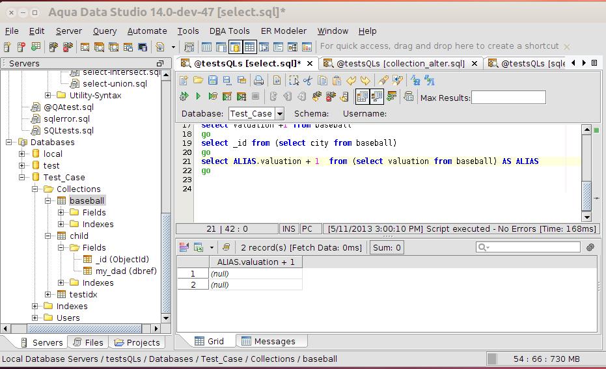Click the ALIAS.valuation + 1 column header
The height and width of the screenshot is (369, 606).
(256, 262)
